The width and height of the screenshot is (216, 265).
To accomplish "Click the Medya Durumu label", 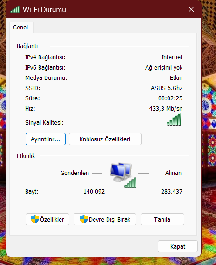I will pos(46,78).
